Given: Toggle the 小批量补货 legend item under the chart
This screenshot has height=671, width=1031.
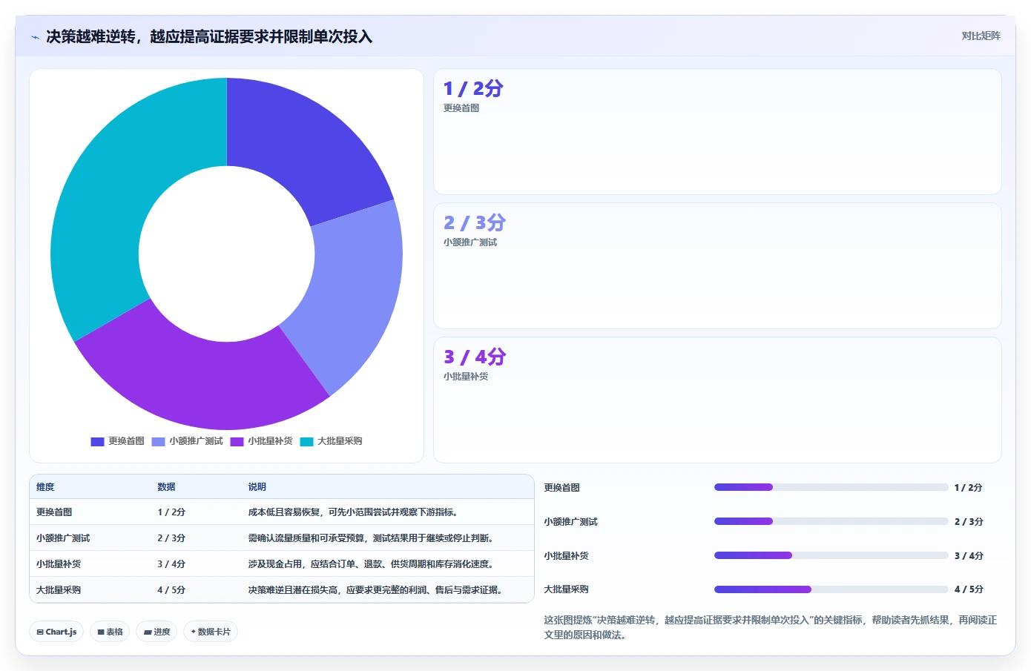Looking at the screenshot, I should 261,441.
